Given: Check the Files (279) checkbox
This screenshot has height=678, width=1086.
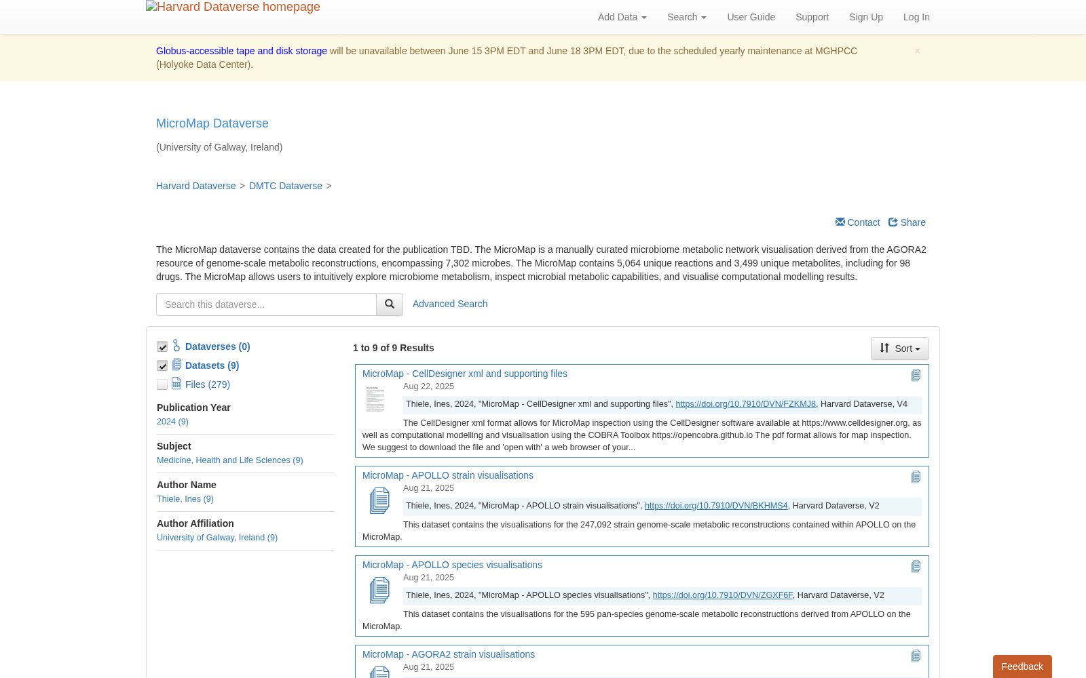Looking at the screenshot, I should 162,385.
